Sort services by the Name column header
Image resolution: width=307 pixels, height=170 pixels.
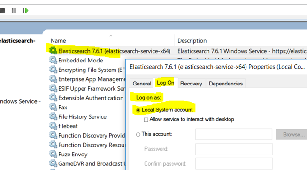(58, 40)
